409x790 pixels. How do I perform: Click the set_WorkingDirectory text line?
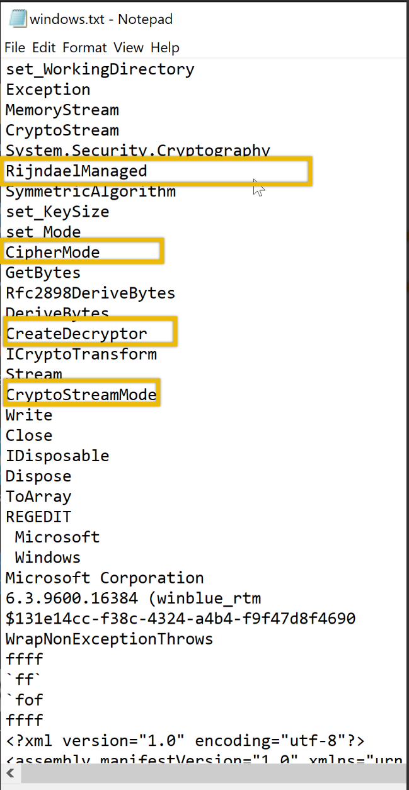(100, 69)
